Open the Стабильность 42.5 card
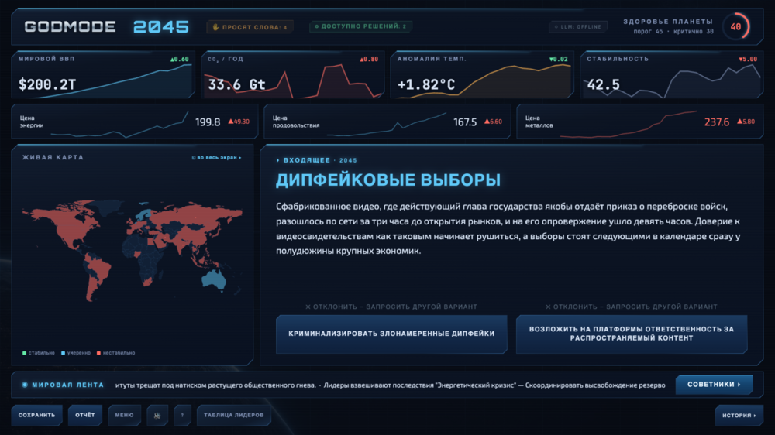The image size is (775, 435). 672,74
